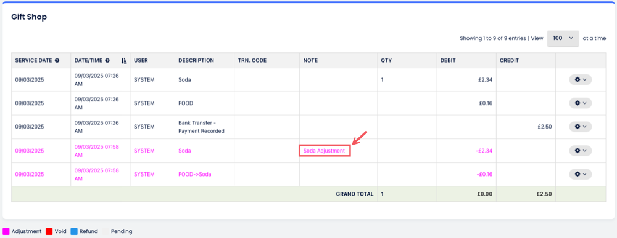The height and width of the screenshot is (238, 617).
Task: Click the Pending legend label
Action: [x=122, y=231]
